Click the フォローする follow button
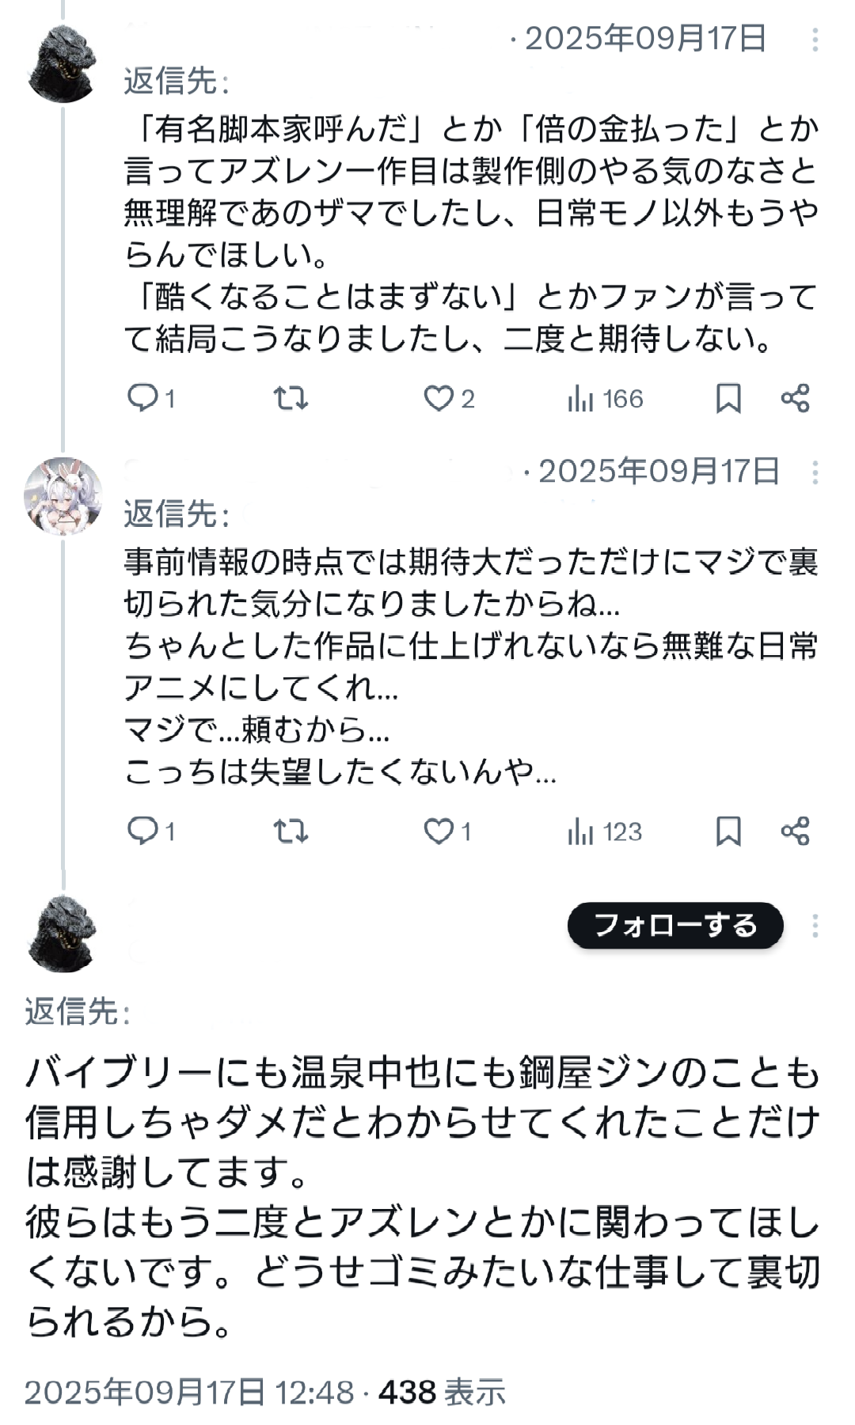This screenshot has width=855, height=1425. click(x=675, y=925)
